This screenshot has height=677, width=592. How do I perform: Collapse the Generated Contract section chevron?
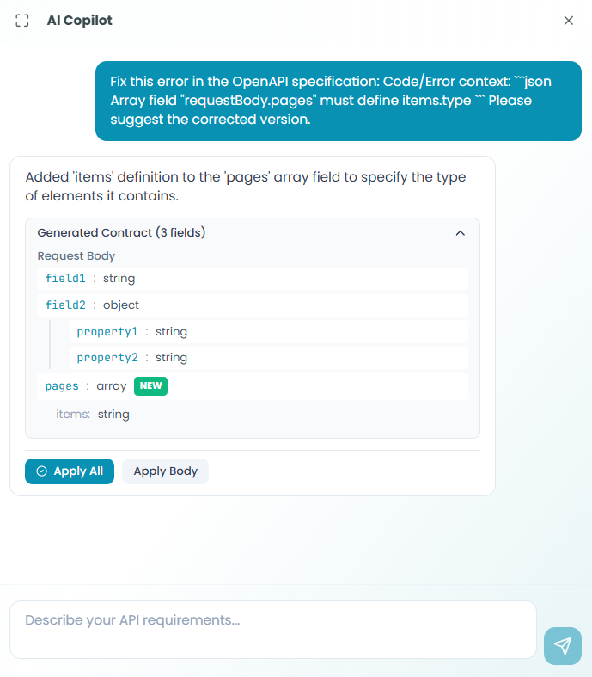pos(460,233)
